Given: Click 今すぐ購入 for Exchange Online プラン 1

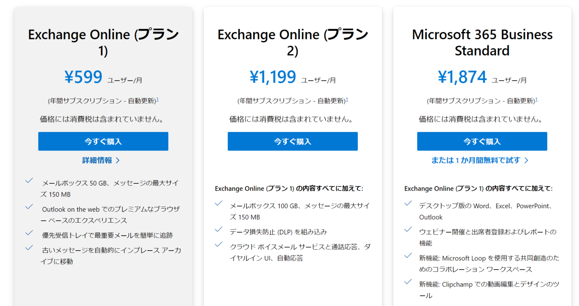Looking at the screenshot, I should click(x=103, y=141).
